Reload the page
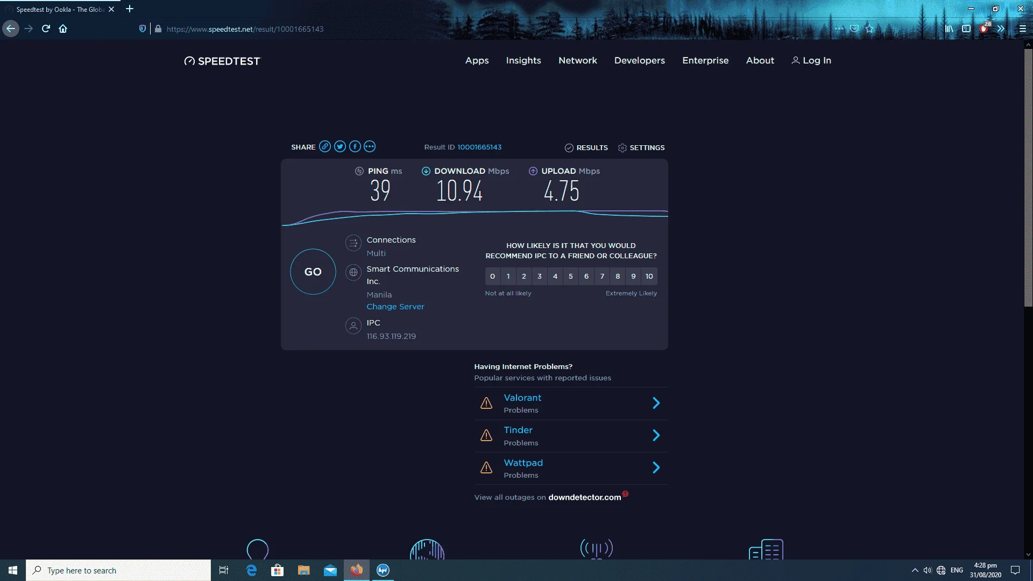The width and height of the screenshot is (1033, 581). click(46, 29)
